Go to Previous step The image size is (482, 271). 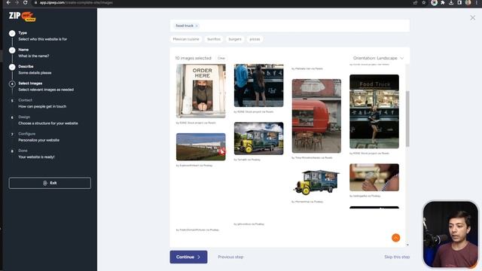(x=230, y=257)
